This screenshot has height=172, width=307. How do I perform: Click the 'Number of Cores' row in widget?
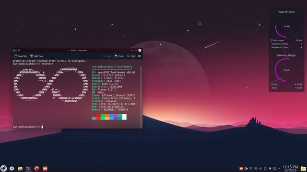click(x=286, y=47)
